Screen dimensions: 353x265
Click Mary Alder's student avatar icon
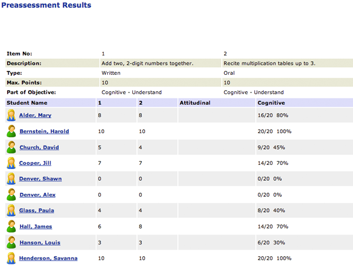click(x=11, y=115)
